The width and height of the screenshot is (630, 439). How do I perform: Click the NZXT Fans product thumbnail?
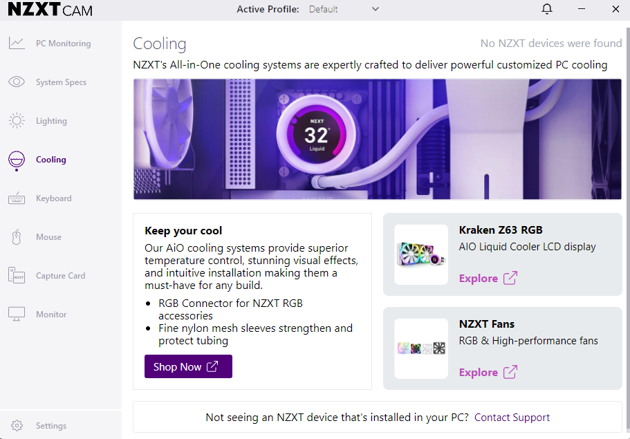(x=421, y=348)
